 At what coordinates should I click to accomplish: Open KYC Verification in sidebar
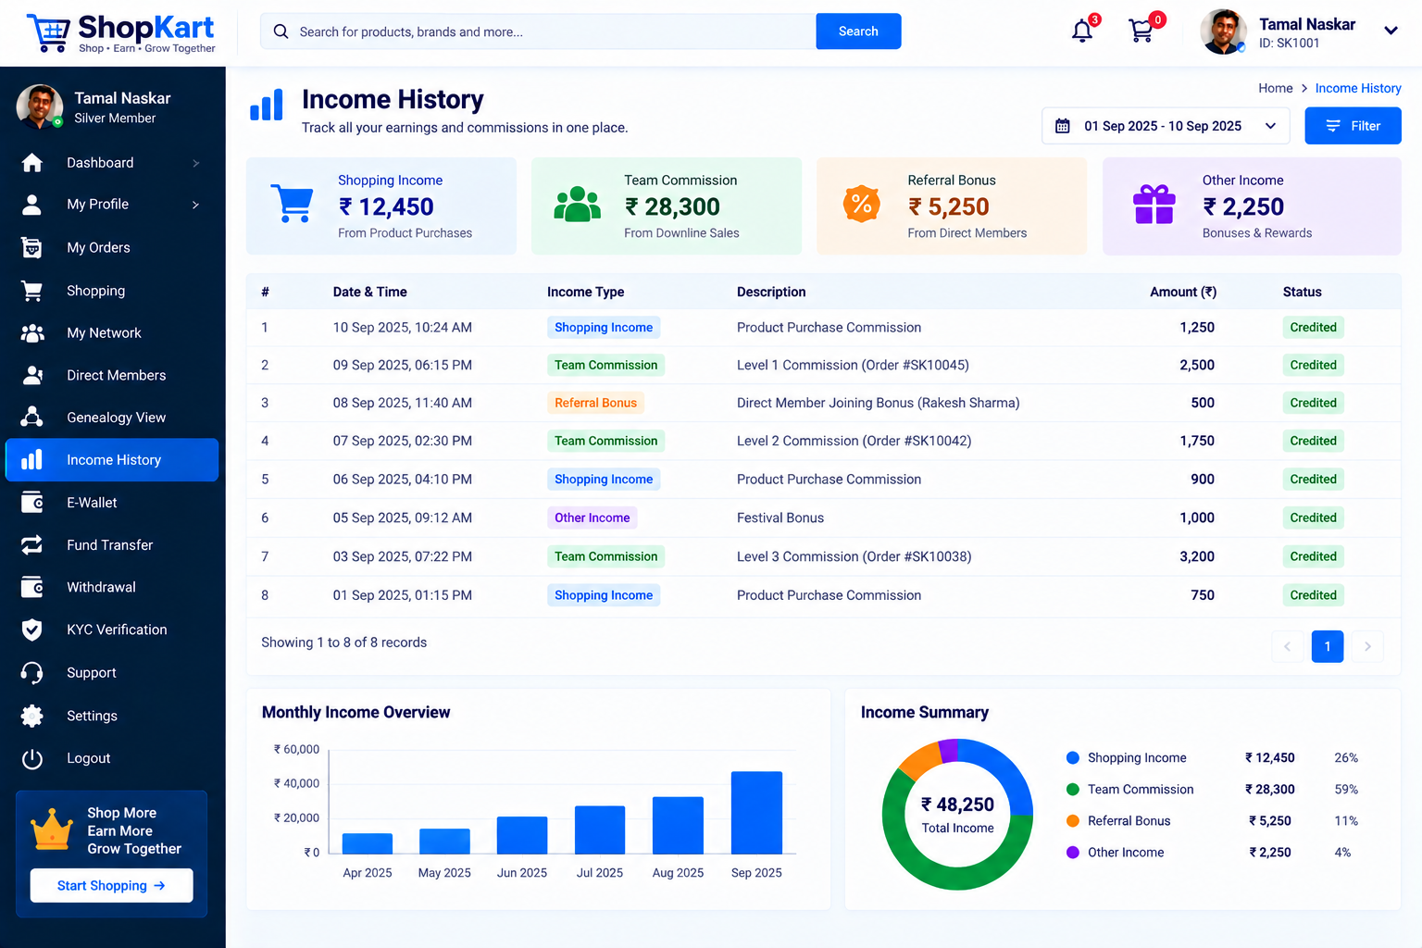pos(112,630)
